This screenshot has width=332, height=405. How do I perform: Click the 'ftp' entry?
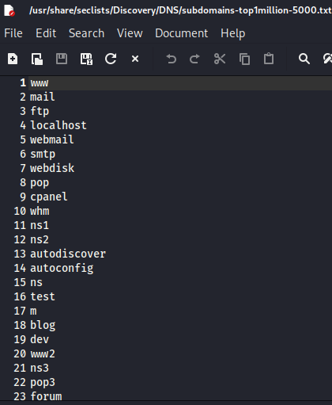[x=40, y=111]
